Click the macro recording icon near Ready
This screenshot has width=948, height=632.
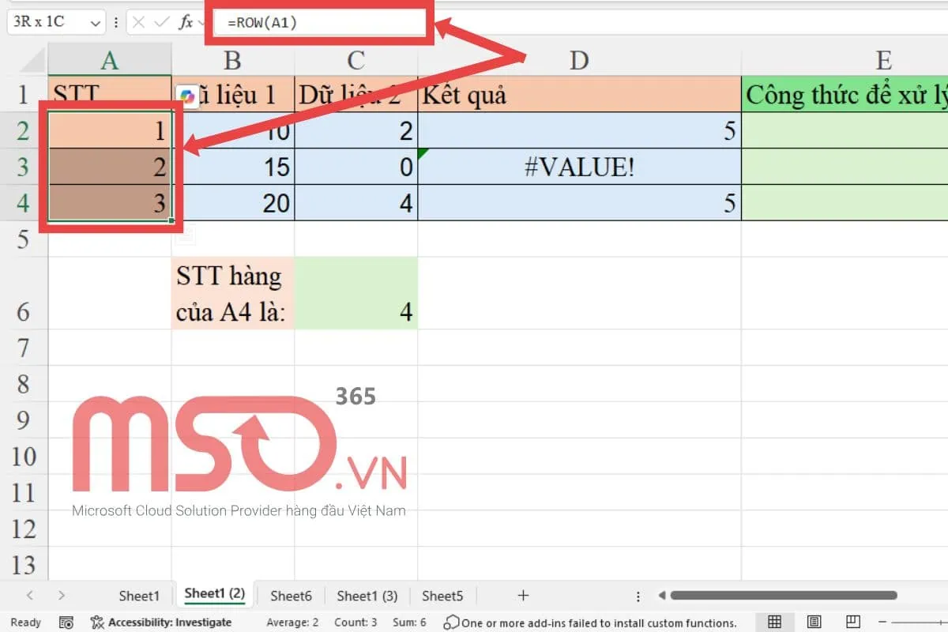click(x=66, y=623)
